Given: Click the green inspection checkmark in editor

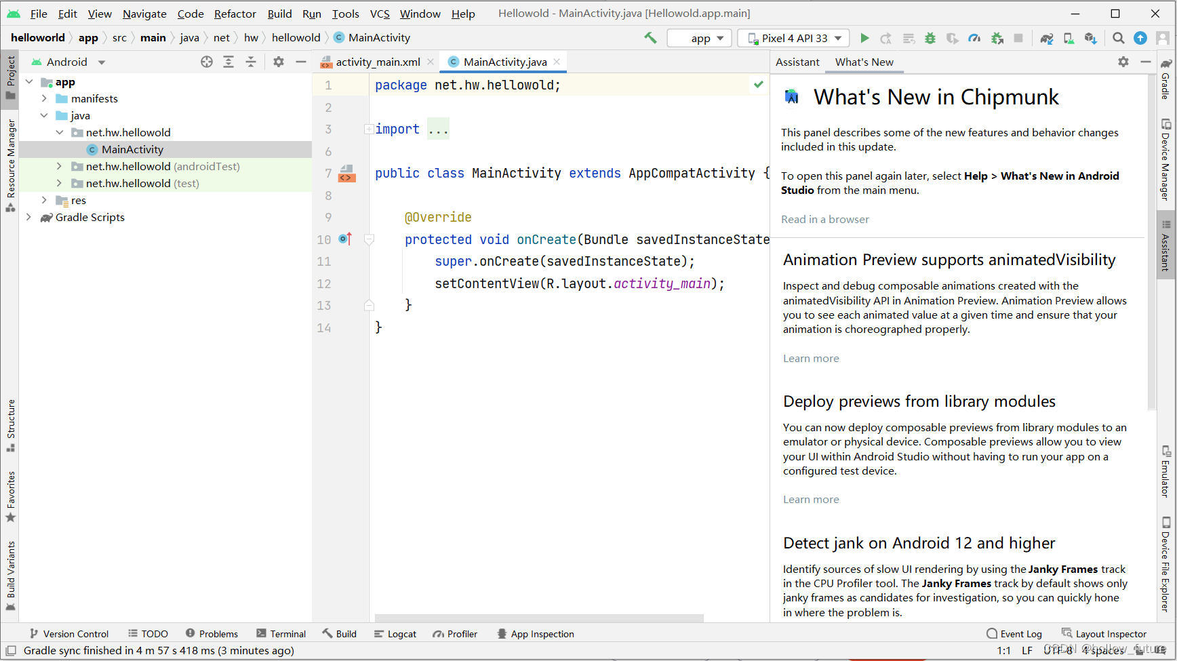Looking at the screenshot, I should coord(759,85).
